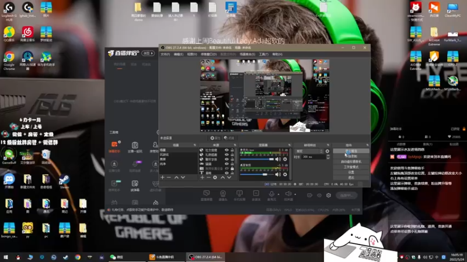Viewport: 467px width, 262px height.
Task: Open QQ音乐 desktop icon
Action: click(9, 34)
